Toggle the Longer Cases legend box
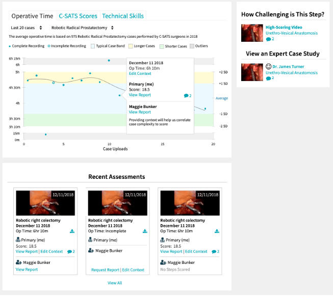This screenshot has height=296, width=333. tap(130, 46)
